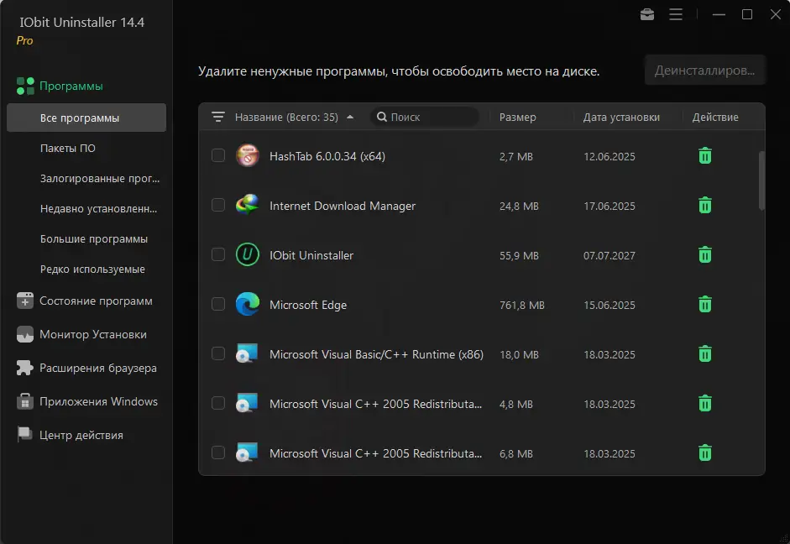790x544 pixels.
Task: Sort list by Дата установки column
Action: pyautogui.click(x=621, y=118)
